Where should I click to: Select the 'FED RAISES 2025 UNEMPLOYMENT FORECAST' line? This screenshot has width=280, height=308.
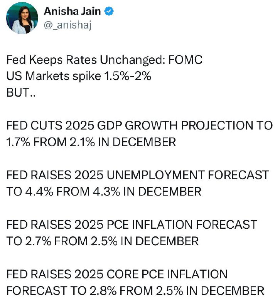[138, 175]
